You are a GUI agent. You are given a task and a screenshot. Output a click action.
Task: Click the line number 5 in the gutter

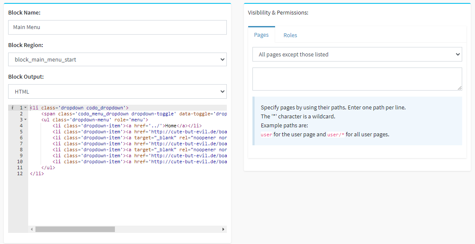pos(21,132)
